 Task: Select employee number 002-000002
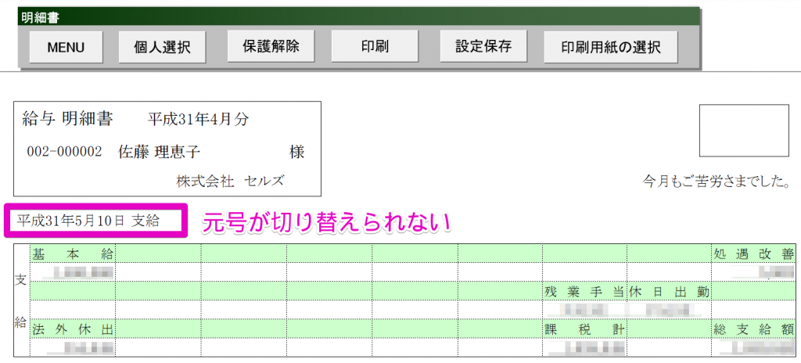[x=64, y=152]
